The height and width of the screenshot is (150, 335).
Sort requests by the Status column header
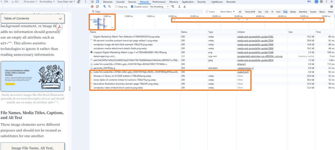(194, 32)
